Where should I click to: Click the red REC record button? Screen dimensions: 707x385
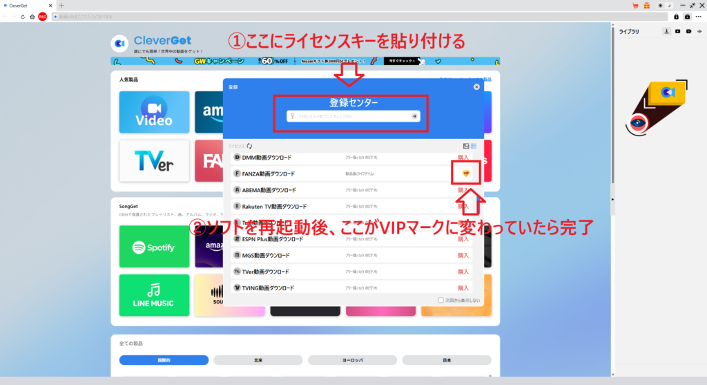tap(42, 17)
